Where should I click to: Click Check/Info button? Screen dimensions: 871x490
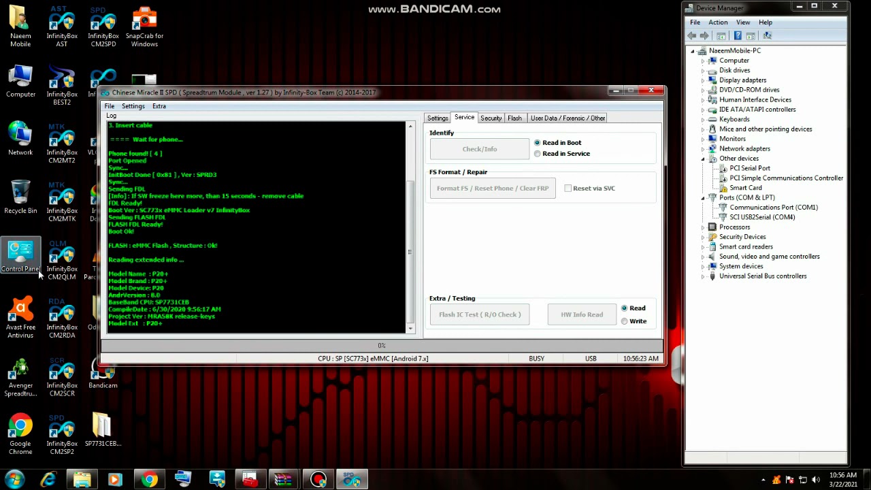pyautogui.click(x=479, y=149)
